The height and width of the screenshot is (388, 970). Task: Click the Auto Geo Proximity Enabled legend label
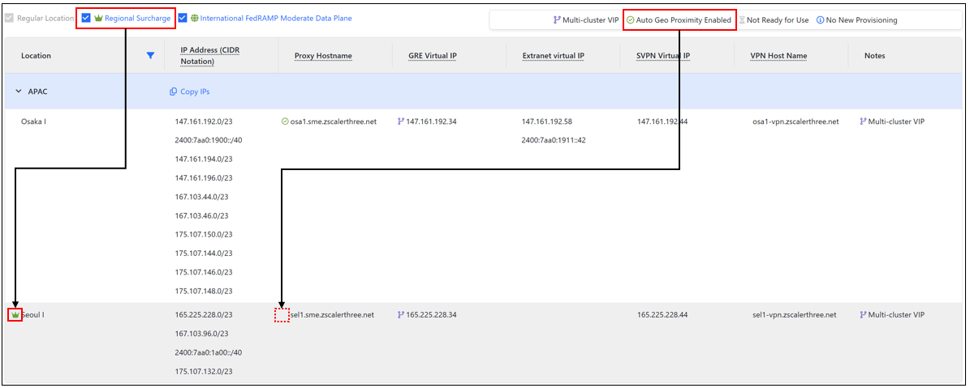click(683, 20)
